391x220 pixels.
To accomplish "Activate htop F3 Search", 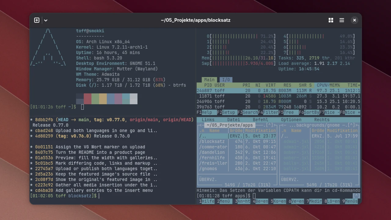I will [x=248, y=112].
